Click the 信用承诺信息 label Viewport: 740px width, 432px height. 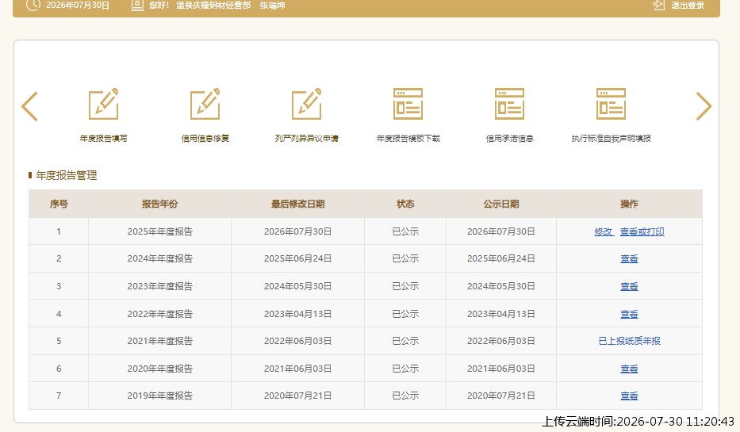click(x=510, y=138)
